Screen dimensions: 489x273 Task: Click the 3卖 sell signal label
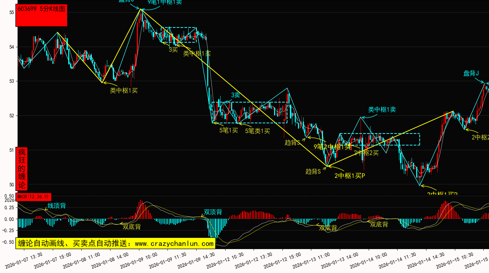coord(235,95)
